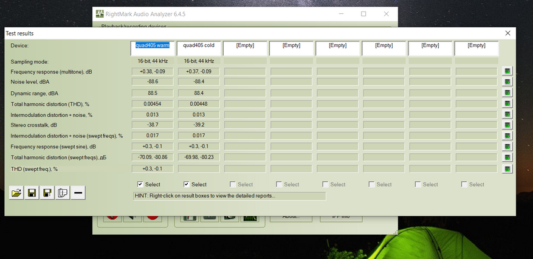
Task: Uncheck Select under quad405 cold column
Action: coord(187,184)
